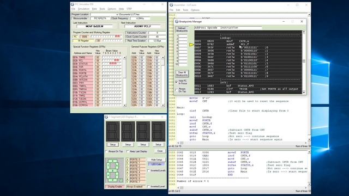
Task: Click Setup under third LED display
Action: point(143,145)
